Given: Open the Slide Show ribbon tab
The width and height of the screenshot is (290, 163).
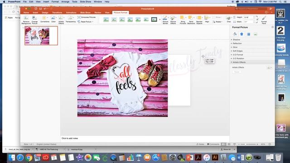Looking at the screenshot, I should point(85,13).
